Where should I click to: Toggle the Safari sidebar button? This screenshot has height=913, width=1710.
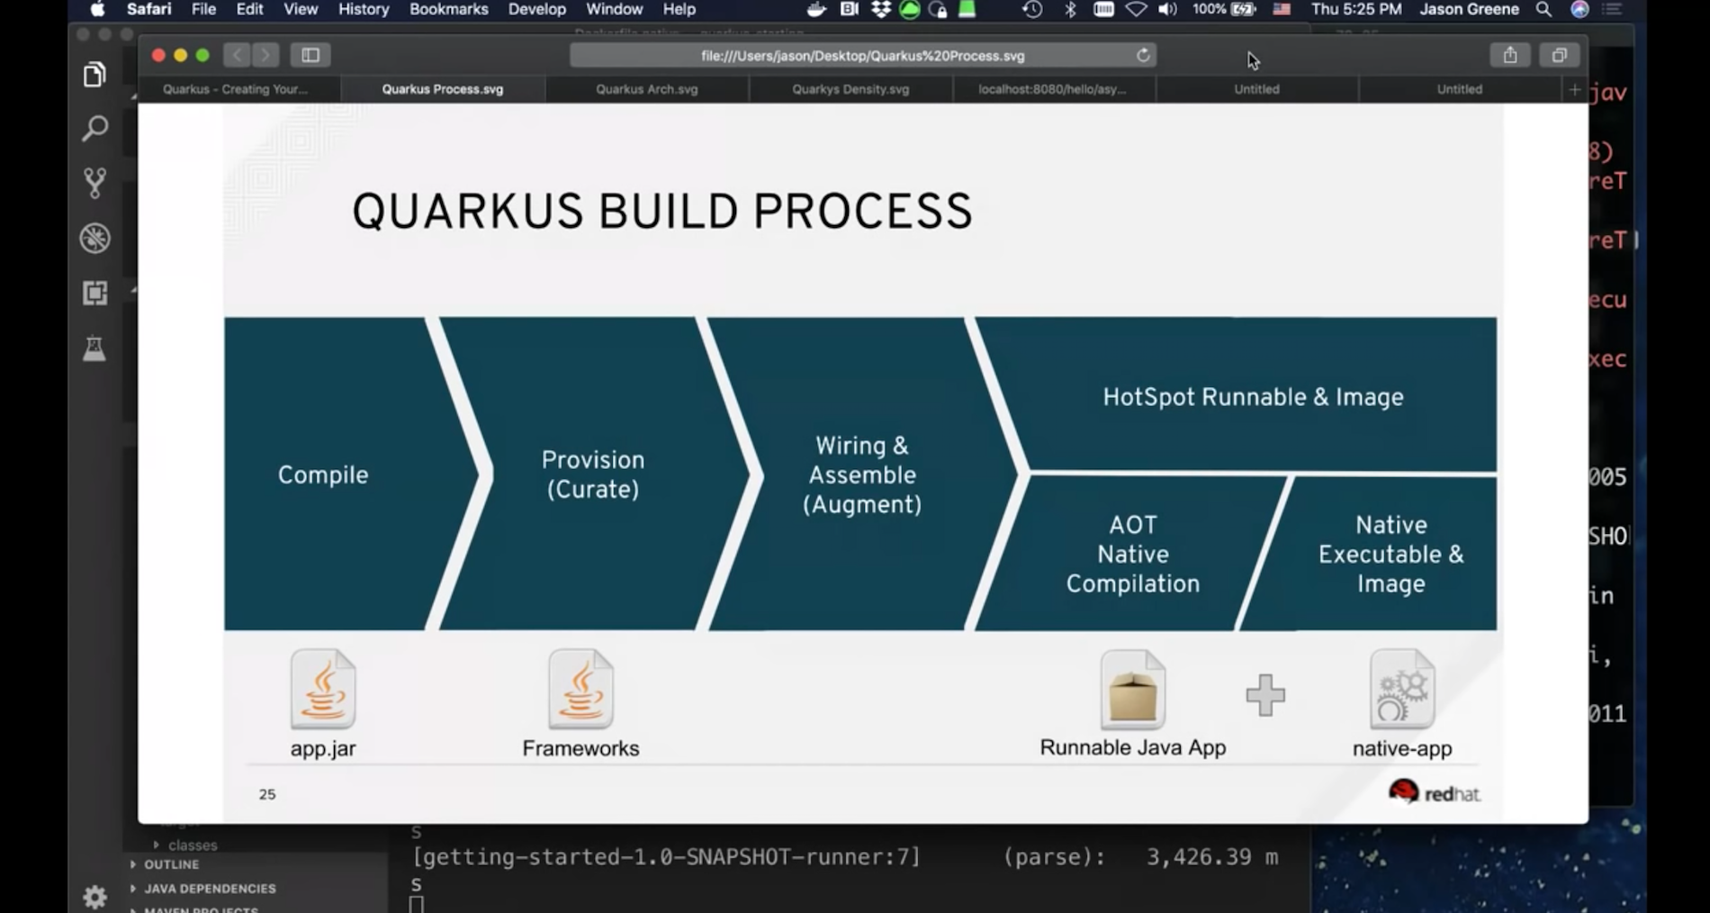[x=310, y=55]
